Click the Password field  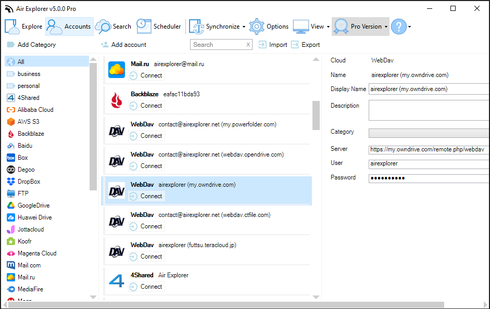(x=429, y=178)
